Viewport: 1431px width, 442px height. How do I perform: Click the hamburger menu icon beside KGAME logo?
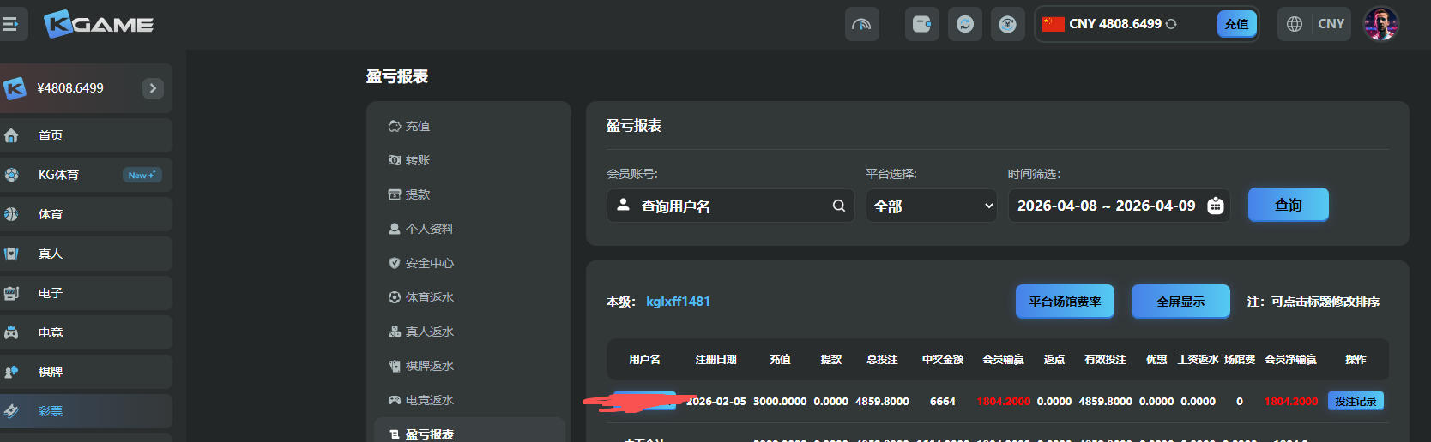pos(11,24)
